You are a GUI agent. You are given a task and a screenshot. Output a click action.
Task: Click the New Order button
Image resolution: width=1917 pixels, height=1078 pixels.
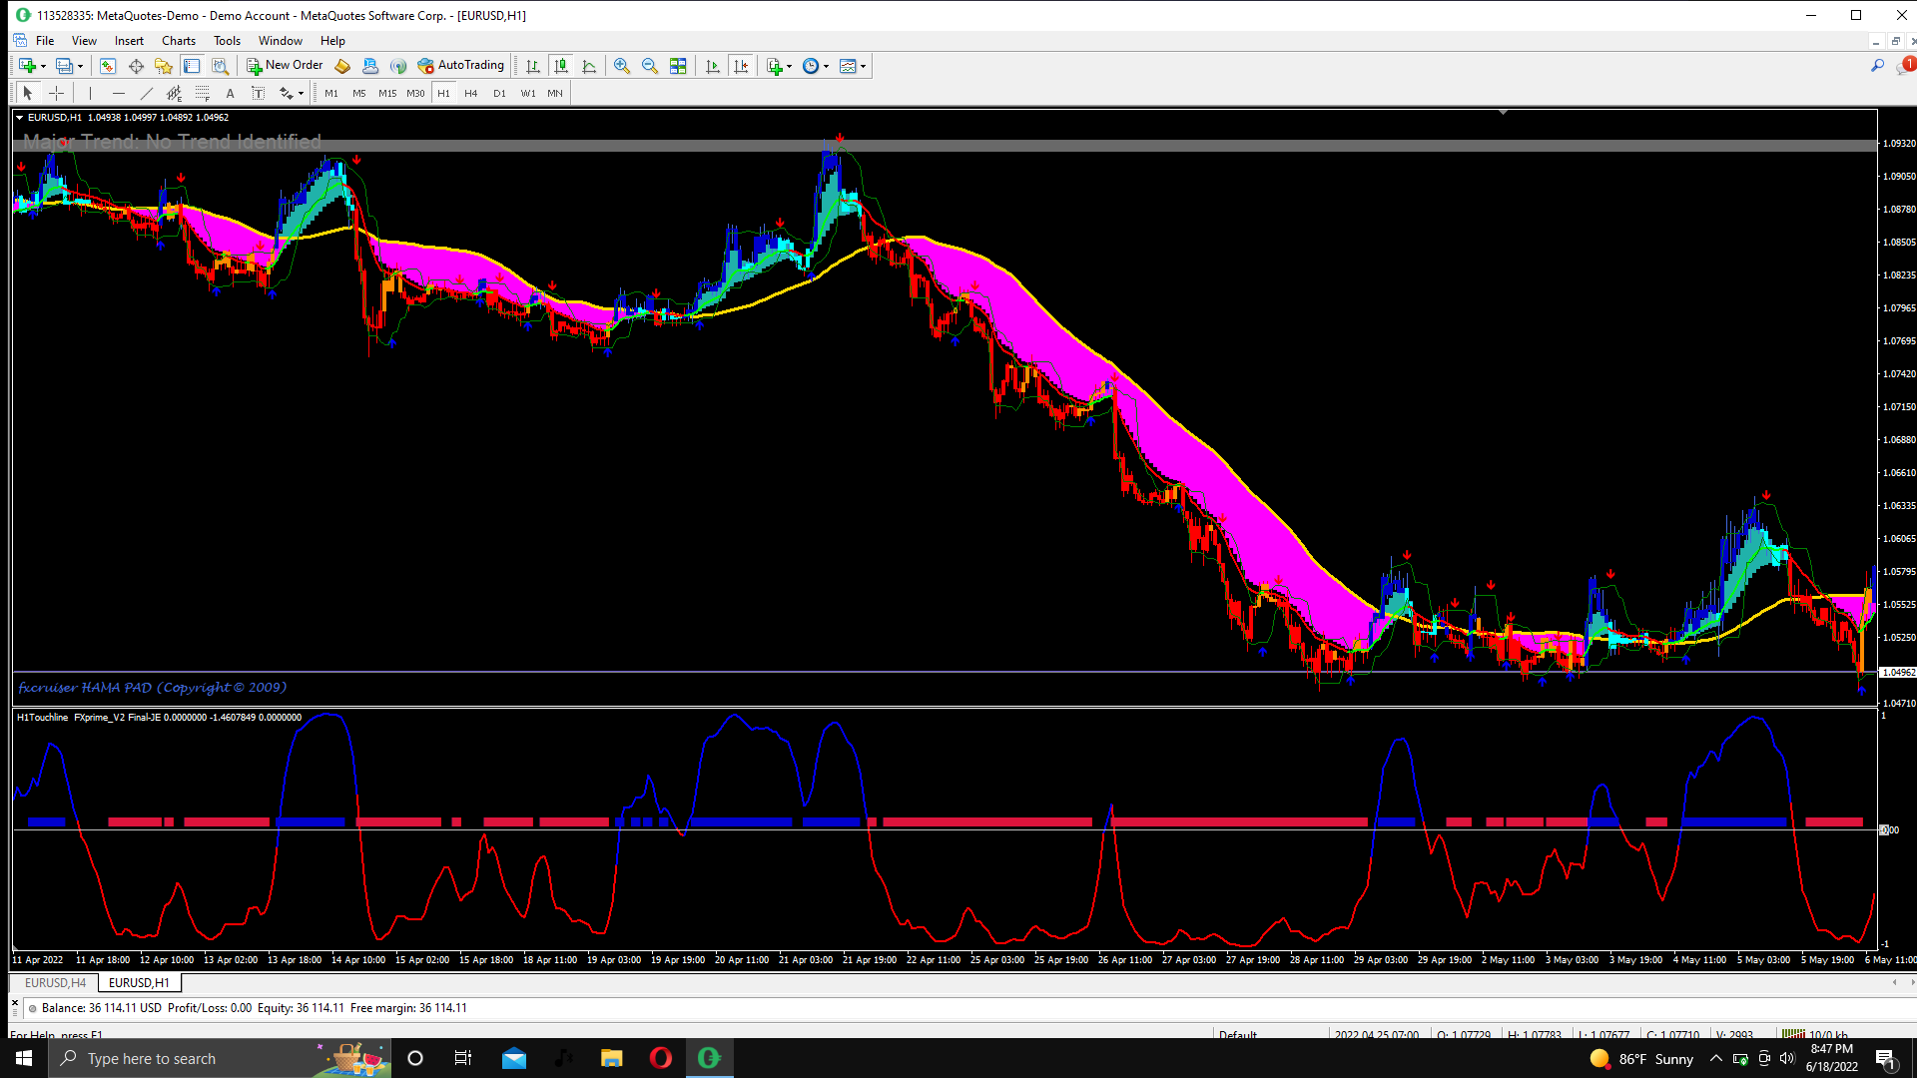(x=285, y=66)
